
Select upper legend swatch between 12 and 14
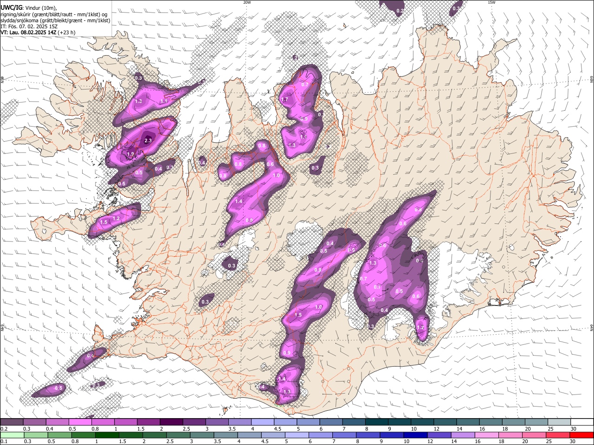tap(445, 422)
